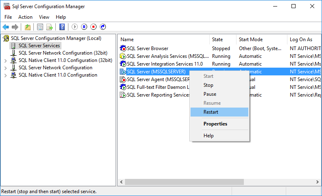Image resolution: width=322 pixels, height=196 pixels.
Task: Sort by the Log On As column header
Action: point(304,40)
